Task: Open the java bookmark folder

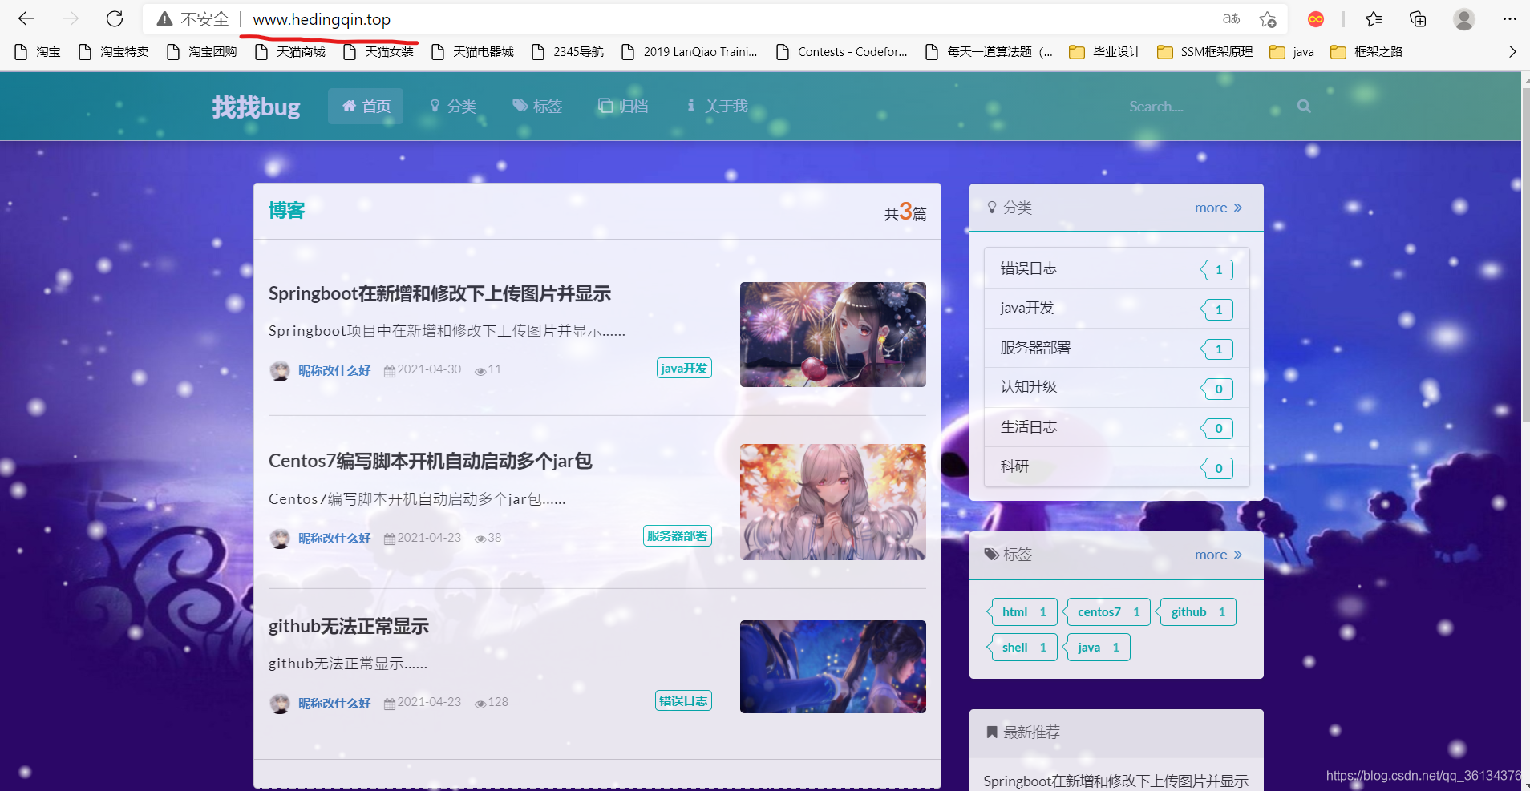Action: click(1292, 51)
